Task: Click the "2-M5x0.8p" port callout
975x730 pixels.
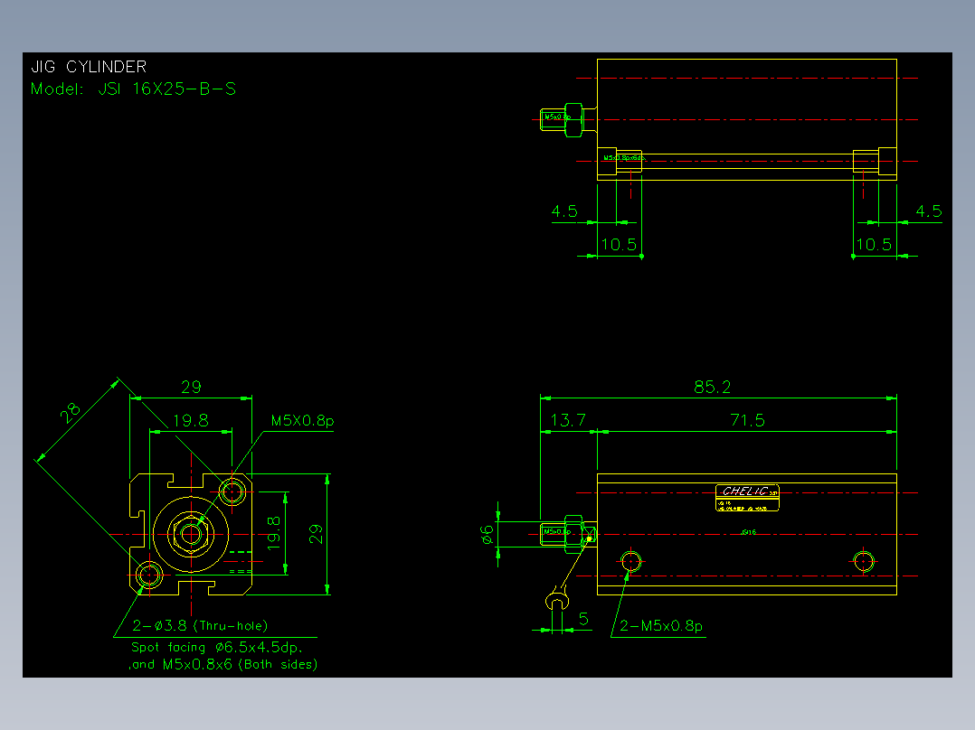Action: tap(661, 625)
